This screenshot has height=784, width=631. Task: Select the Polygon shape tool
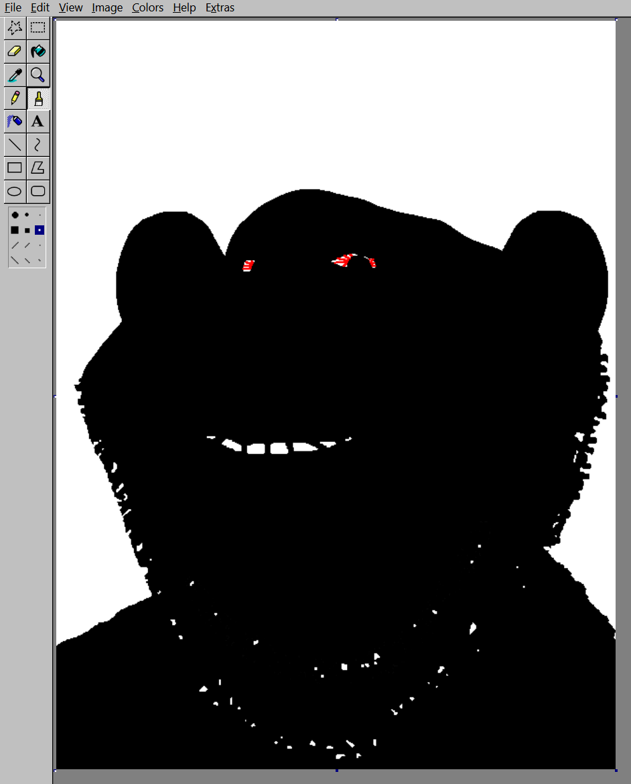pos(38,168)
